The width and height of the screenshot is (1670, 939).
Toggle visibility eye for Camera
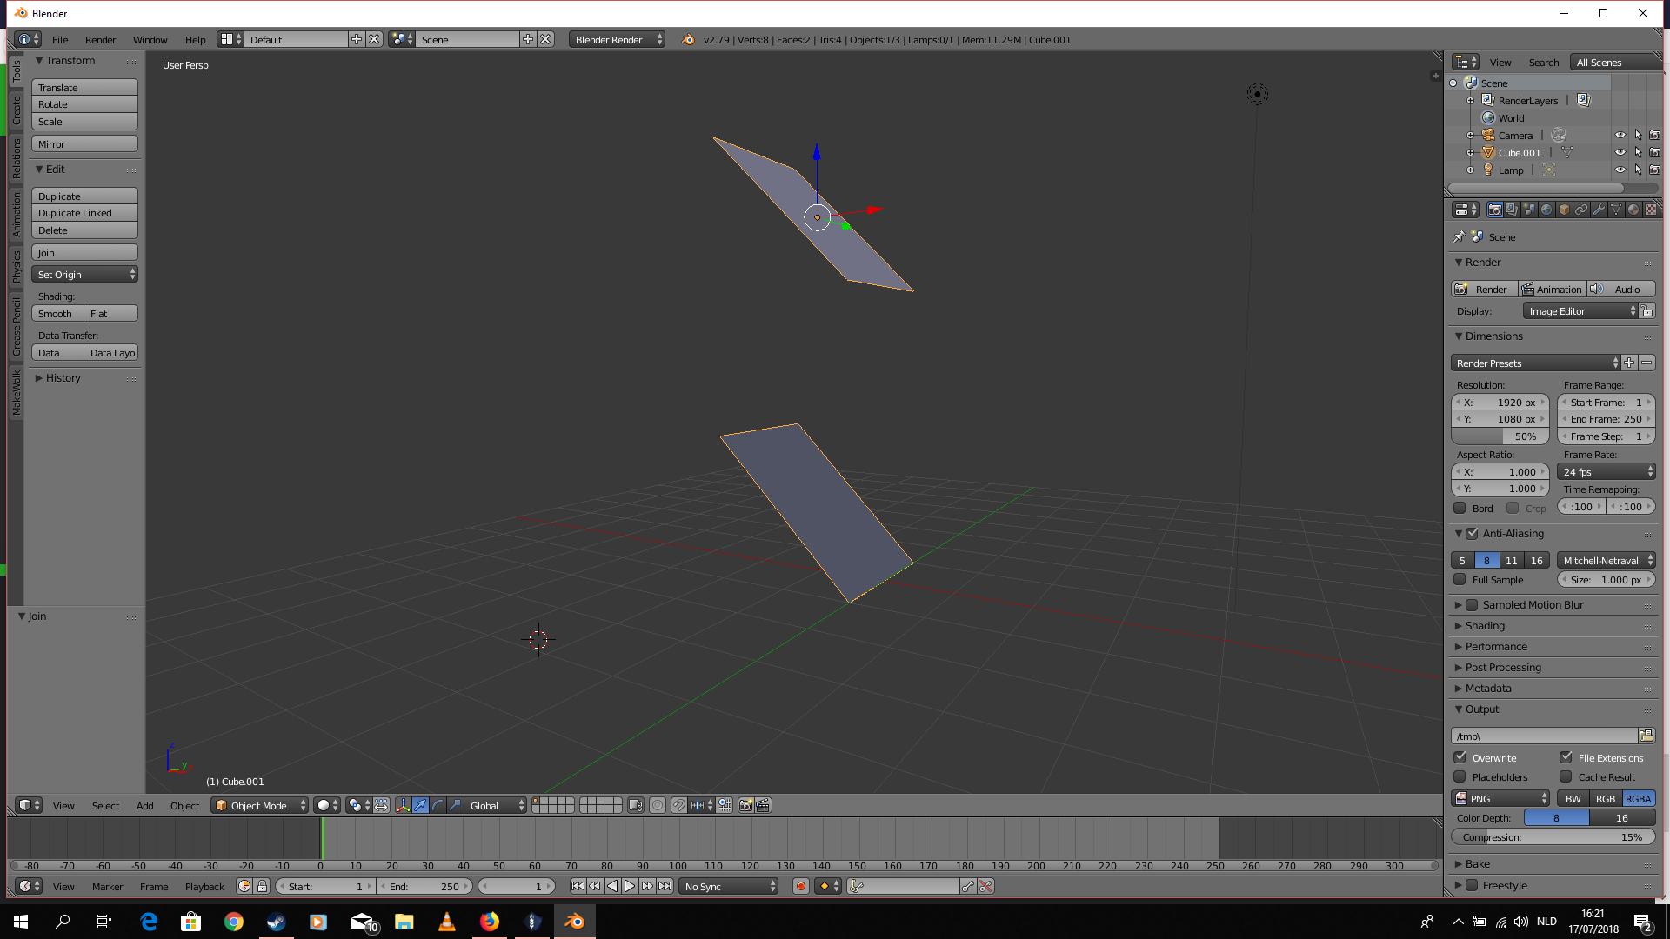pyautogui.click(x=1620, y=136)
